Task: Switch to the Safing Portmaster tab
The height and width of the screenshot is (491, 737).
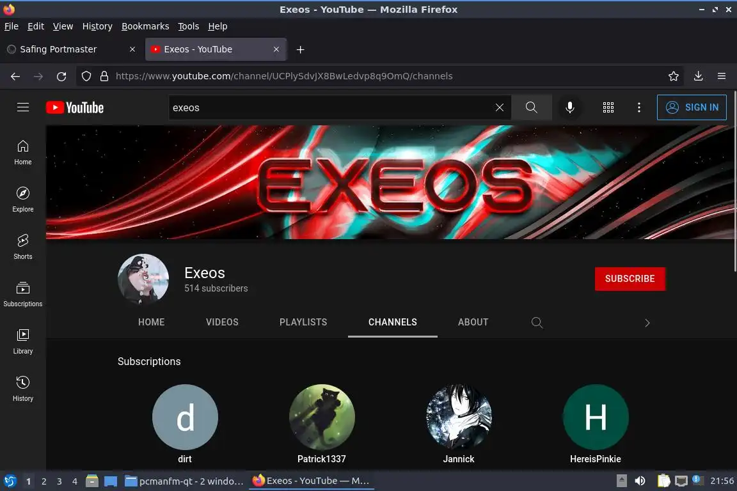Action: coord(72,49)
